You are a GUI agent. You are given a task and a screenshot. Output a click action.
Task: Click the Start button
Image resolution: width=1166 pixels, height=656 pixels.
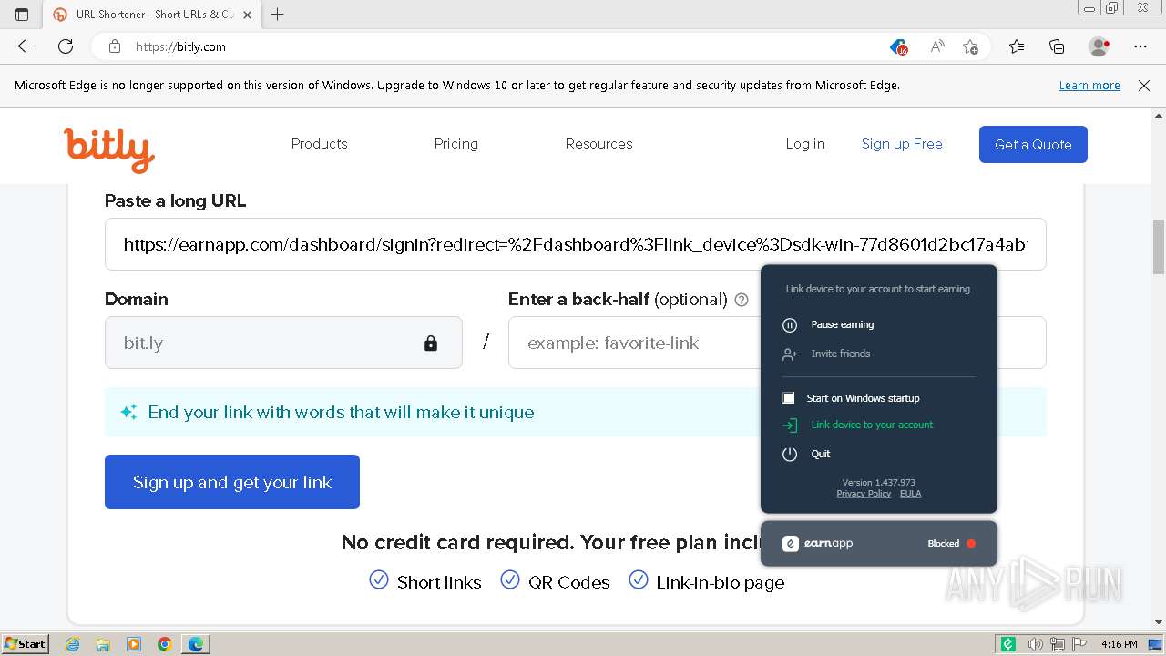[x=26, y=644]
